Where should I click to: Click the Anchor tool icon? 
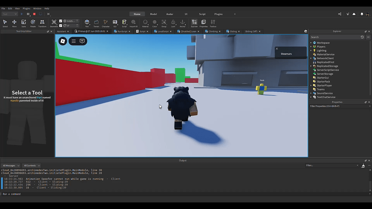click(182, 22)
